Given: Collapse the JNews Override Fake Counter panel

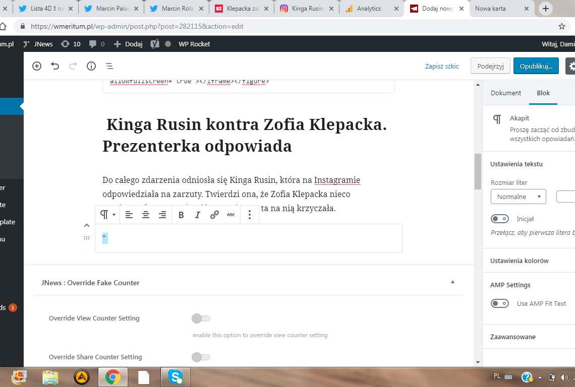Looking at the screenshot, I should click(452, 282).
